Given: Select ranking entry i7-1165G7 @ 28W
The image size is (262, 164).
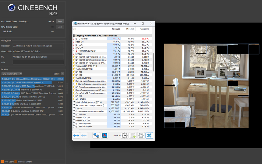Looking at the screenshot, I should pyautogui.click(x=32, y=108).
